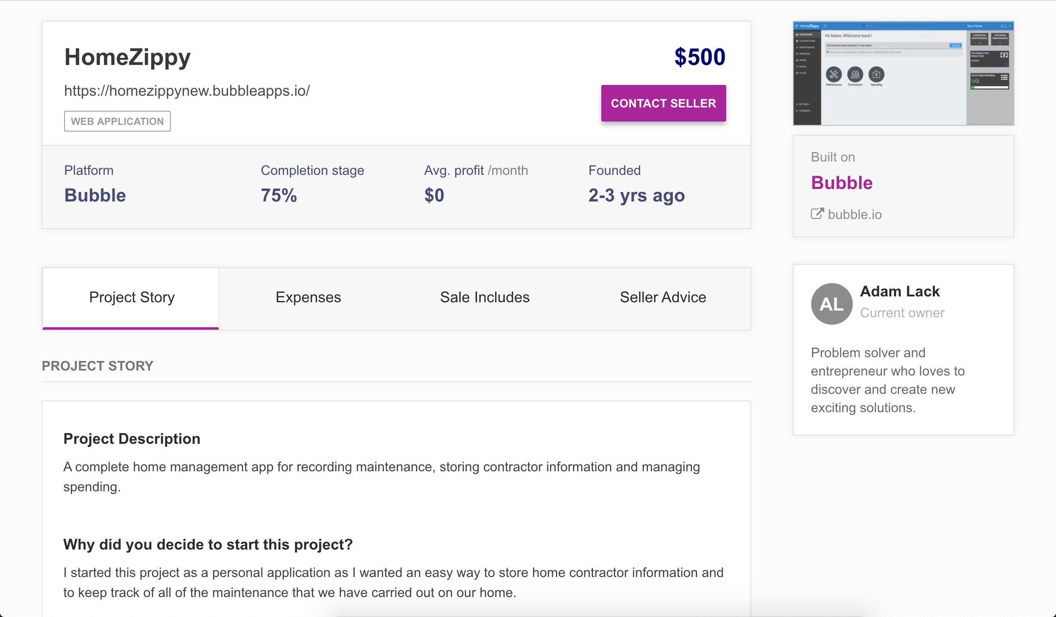This screenshot has width=1056, height=617.
Task: Click Contractors round icon in preview screenshot
Action: pyautogui.click(x=855, y=75)
